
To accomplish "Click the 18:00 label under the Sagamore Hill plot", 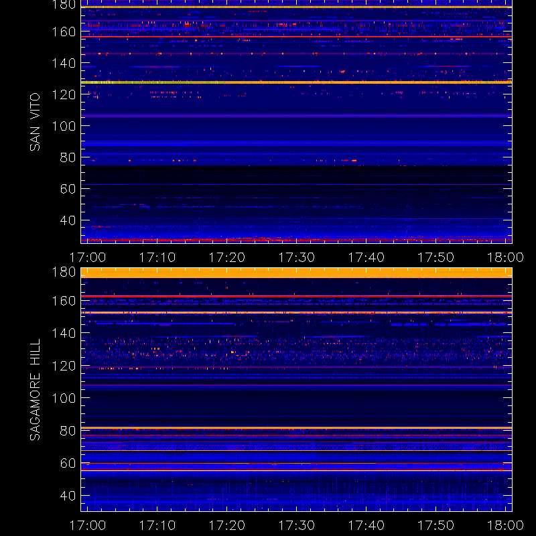I will (x=506, y=525).
